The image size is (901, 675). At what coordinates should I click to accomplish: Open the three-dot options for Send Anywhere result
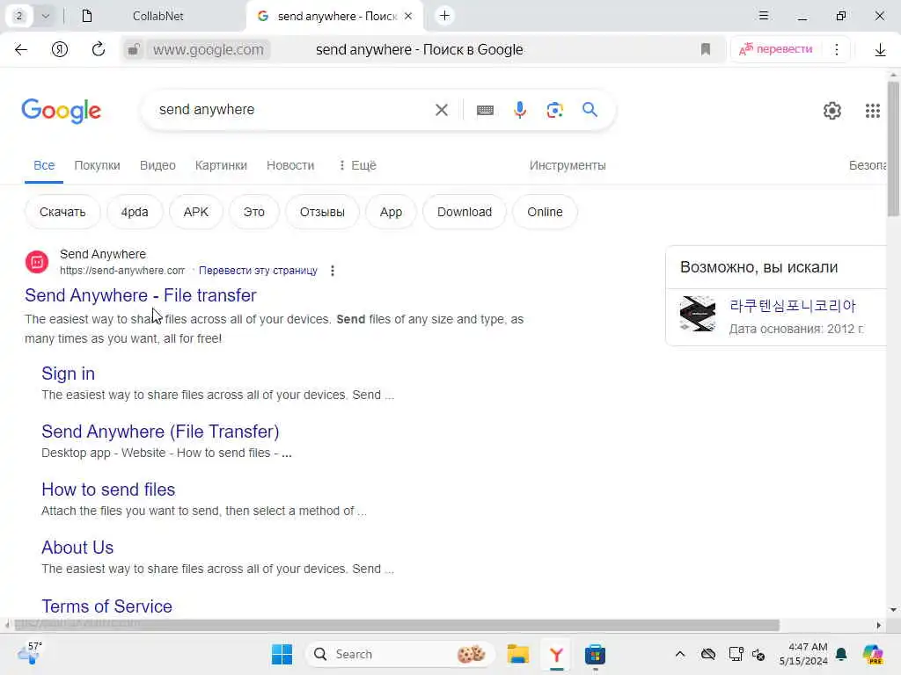[x=332, y=271]
